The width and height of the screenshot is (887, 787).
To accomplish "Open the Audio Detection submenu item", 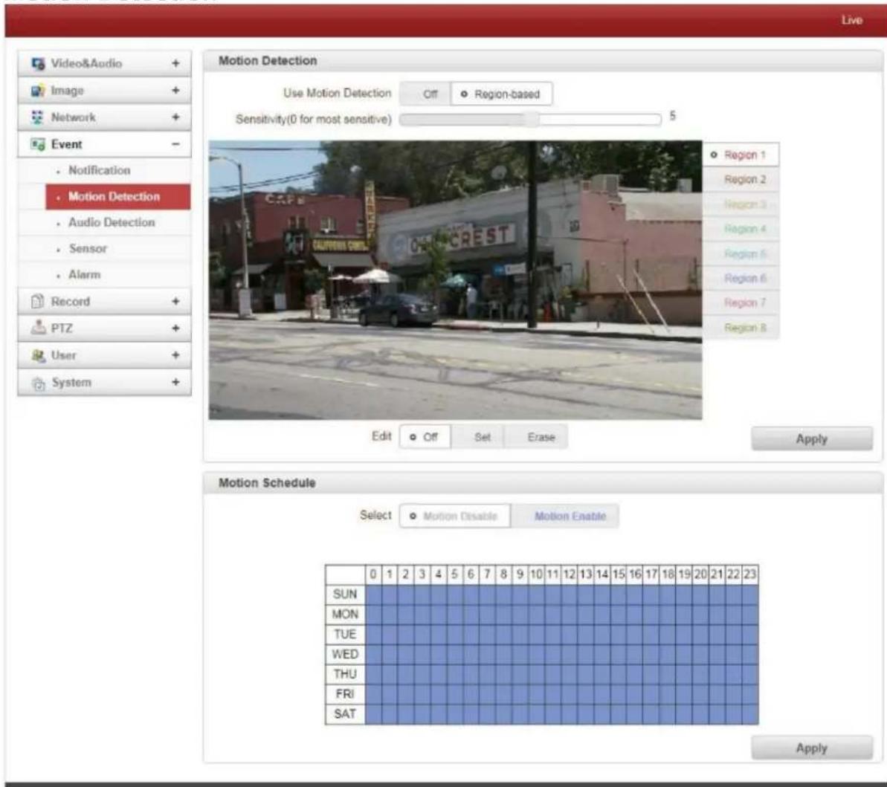I will click(x=117, y=223).
